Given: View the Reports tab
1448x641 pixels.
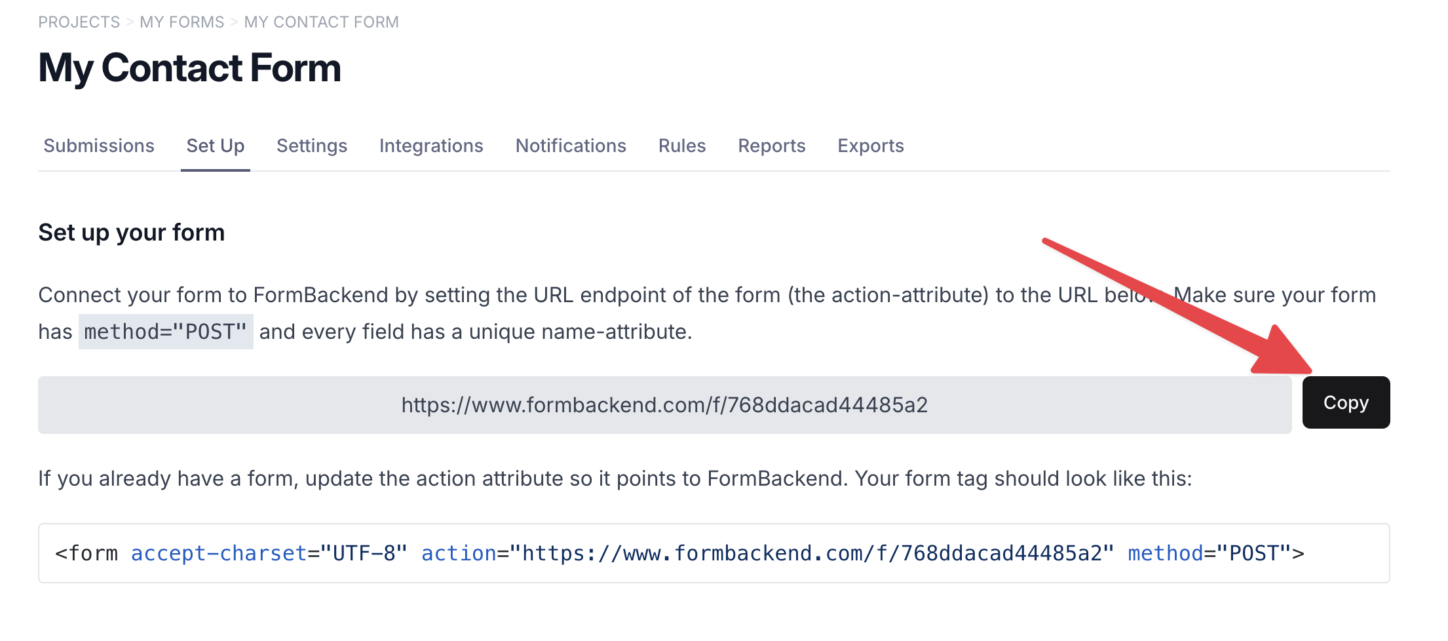Looking at the screenshot, I should (772, 146).
